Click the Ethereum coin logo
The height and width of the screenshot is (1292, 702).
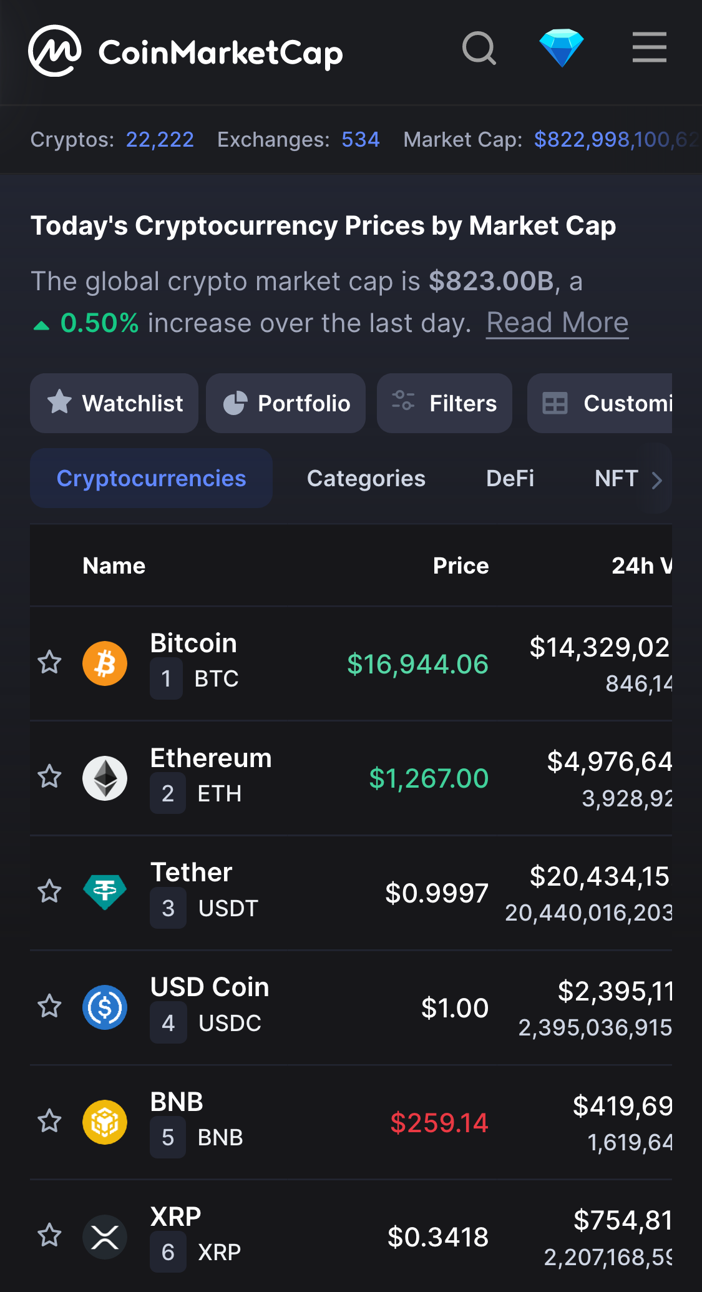click(x=105, y=778)
